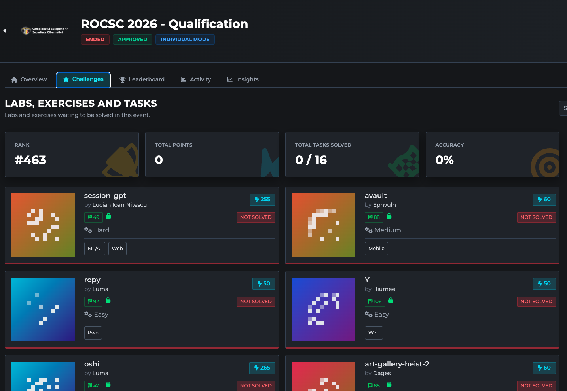Open the Activity tab

click(x=196, y=79)
